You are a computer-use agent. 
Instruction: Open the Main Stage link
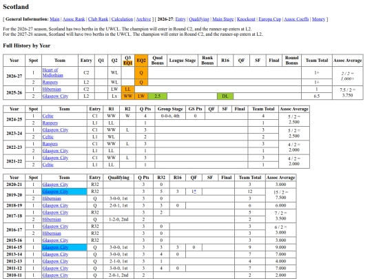(223, 19)
